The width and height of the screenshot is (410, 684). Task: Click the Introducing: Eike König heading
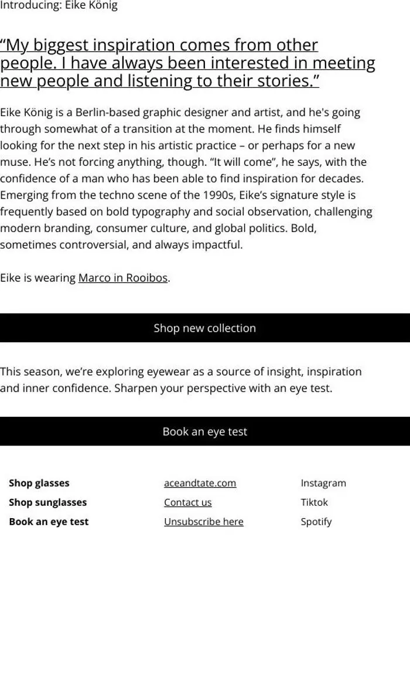pos(59,5)
